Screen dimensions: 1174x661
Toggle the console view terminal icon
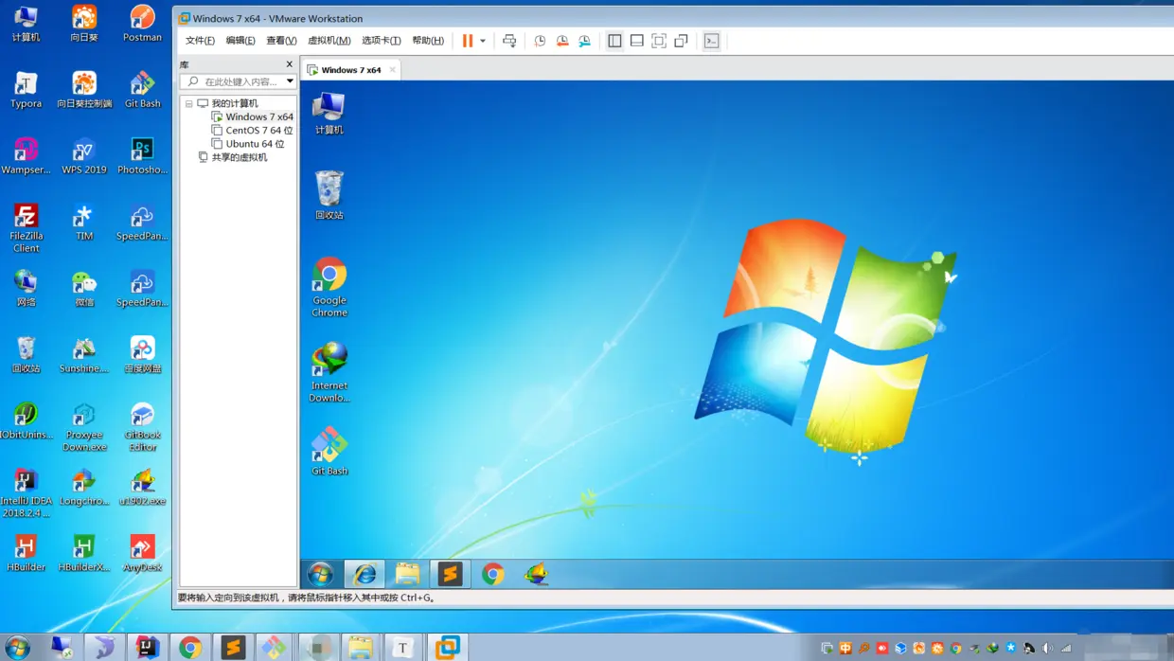tap(711, 41)
